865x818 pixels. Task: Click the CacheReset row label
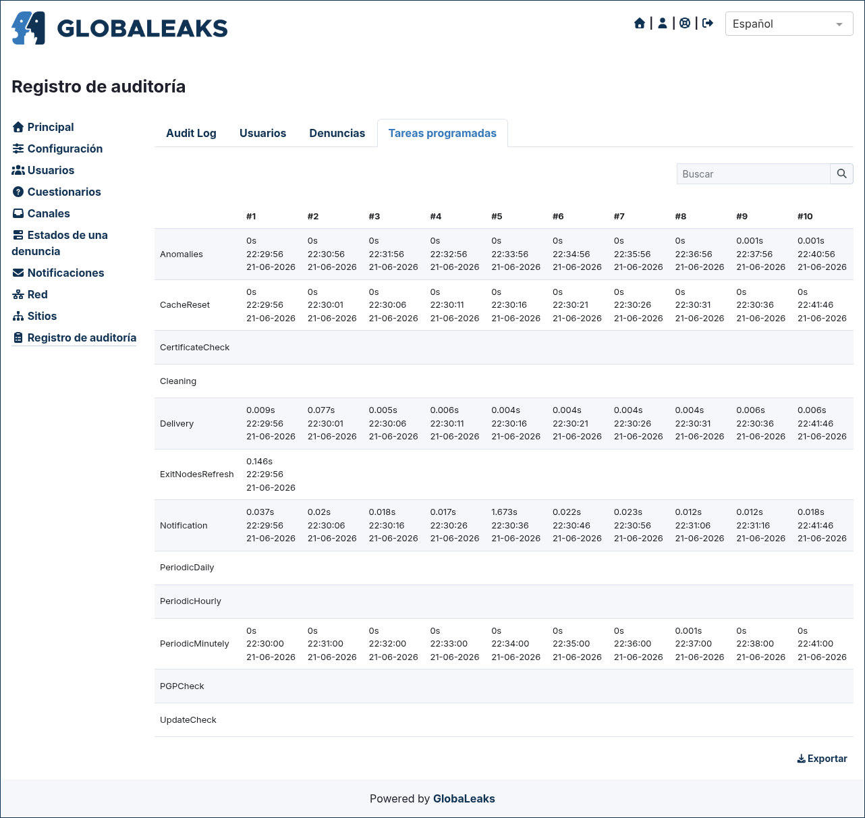pyautogui.click(x=185, y=304)
